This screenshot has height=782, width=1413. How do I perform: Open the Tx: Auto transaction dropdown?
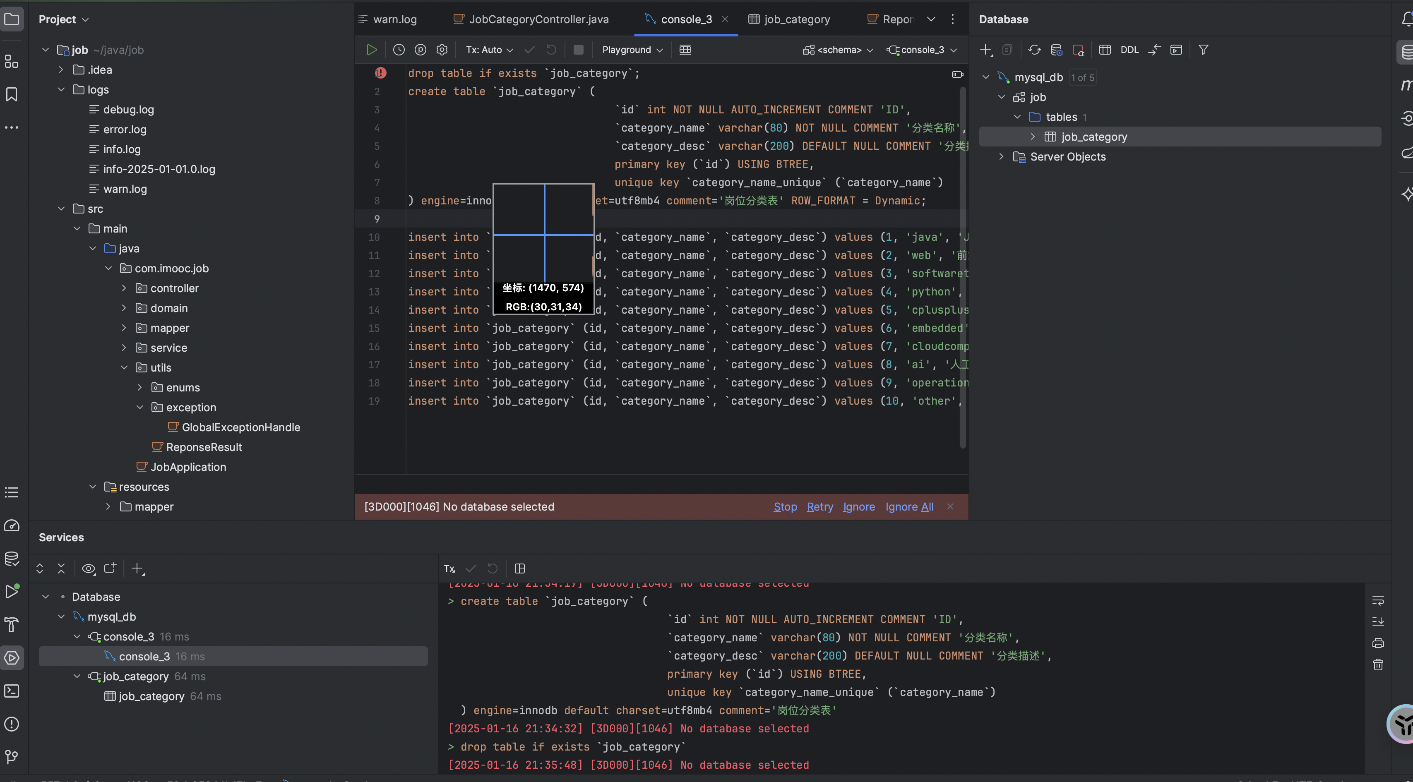(x=489, y=50)
